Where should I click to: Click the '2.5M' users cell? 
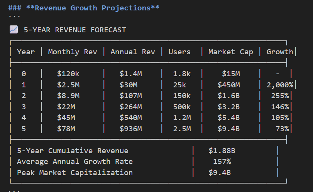(x=182, y=129)
